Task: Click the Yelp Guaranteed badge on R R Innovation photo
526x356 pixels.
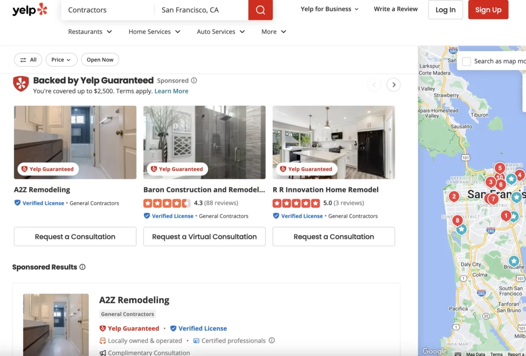Action: 307,169
